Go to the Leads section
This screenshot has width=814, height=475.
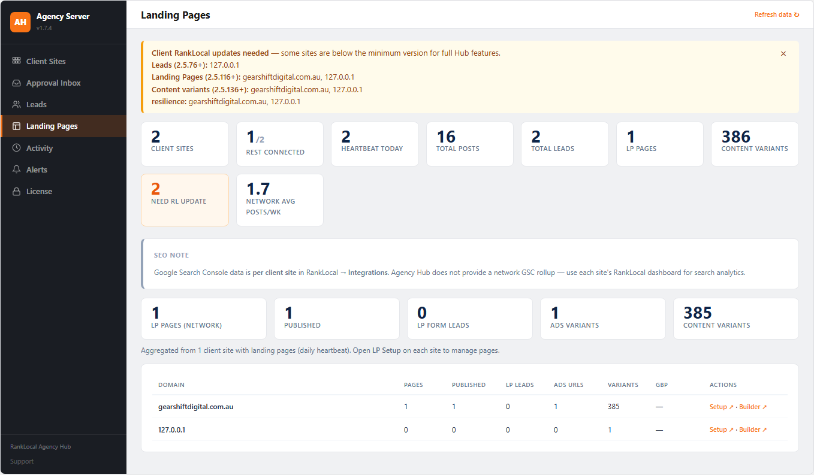(x=64, y=104)
